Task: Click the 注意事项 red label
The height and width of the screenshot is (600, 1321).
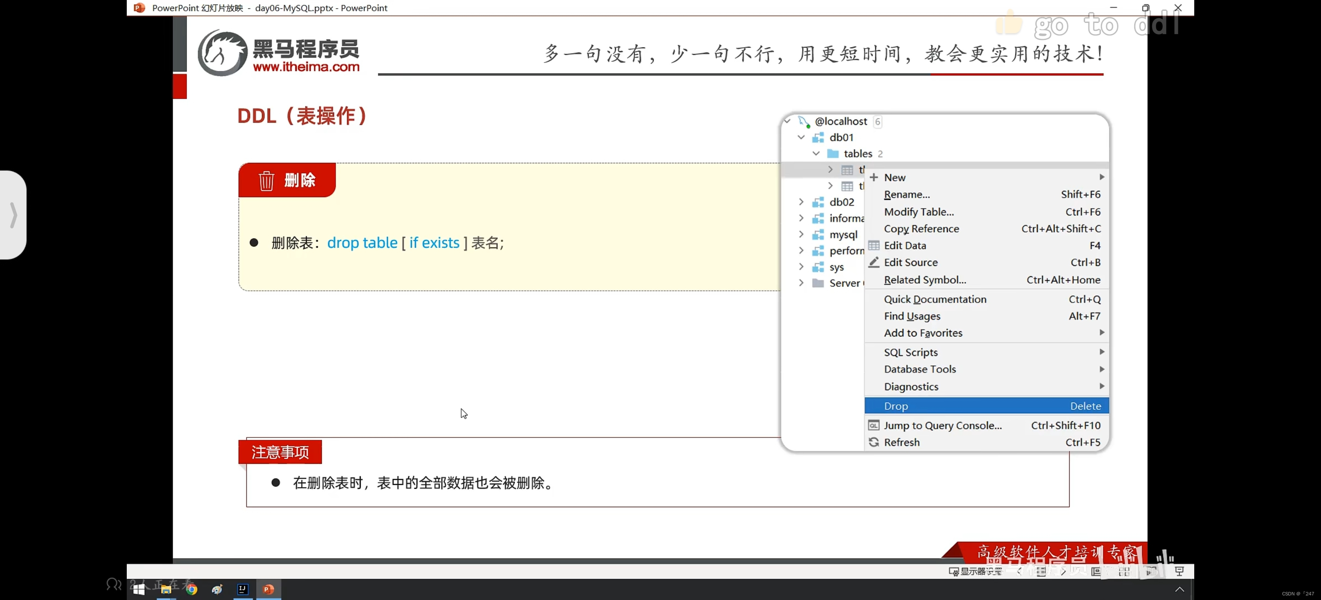Action: [280, 452]
